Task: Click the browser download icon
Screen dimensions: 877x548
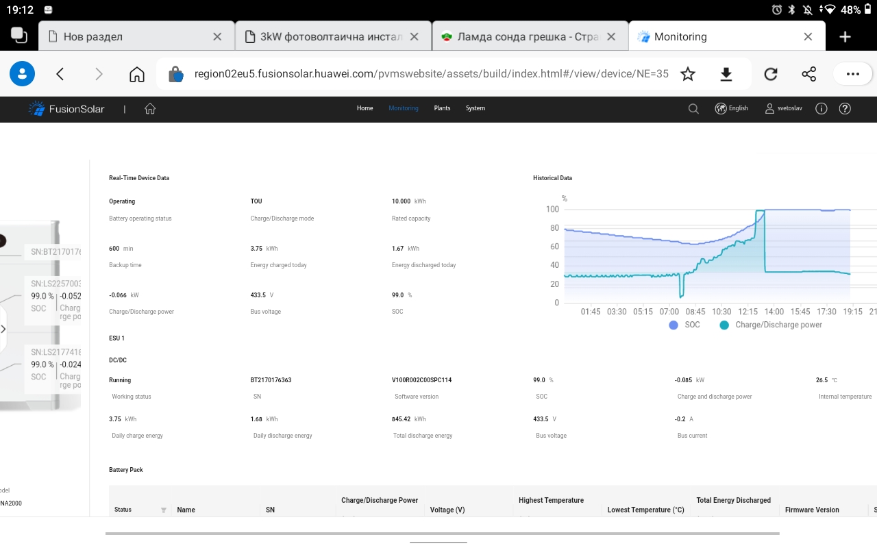Action: (x=726, y=74)
